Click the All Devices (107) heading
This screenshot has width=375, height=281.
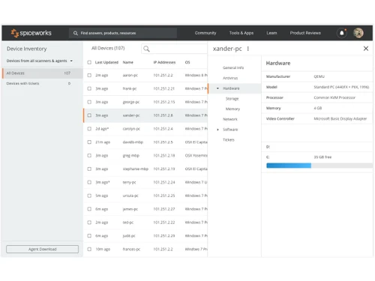(x=108, y=48)
